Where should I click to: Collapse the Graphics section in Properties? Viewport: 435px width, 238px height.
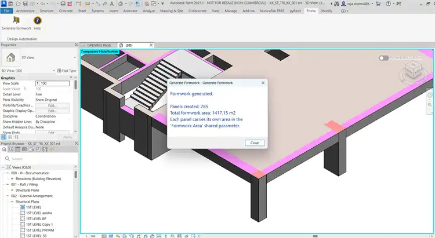(x=71, y=78)
